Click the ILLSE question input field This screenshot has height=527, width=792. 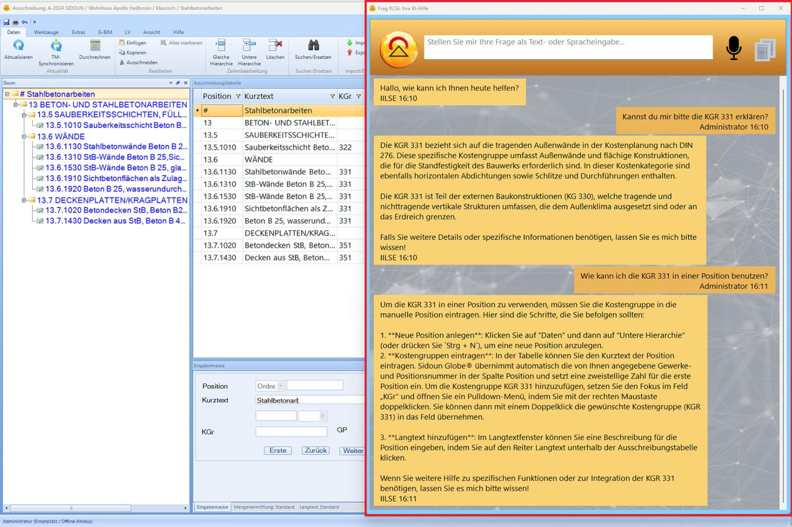(568, 47)
